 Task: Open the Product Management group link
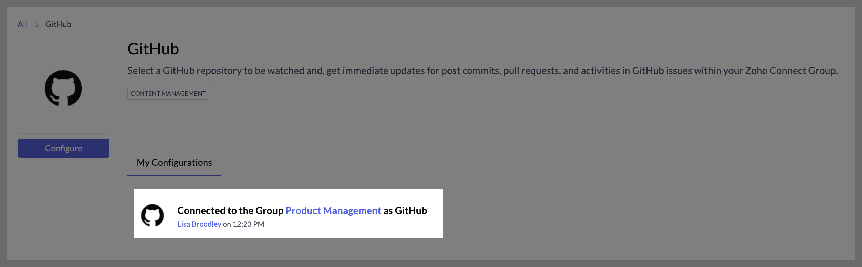(333, 211)
